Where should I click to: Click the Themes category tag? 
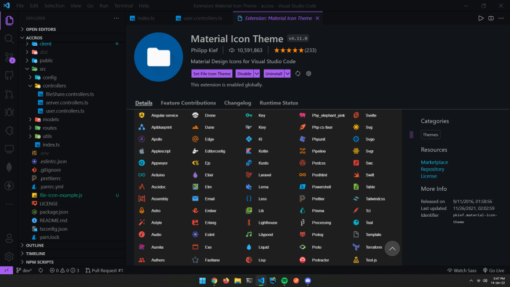pyautogui.click(x=430, y=135)
